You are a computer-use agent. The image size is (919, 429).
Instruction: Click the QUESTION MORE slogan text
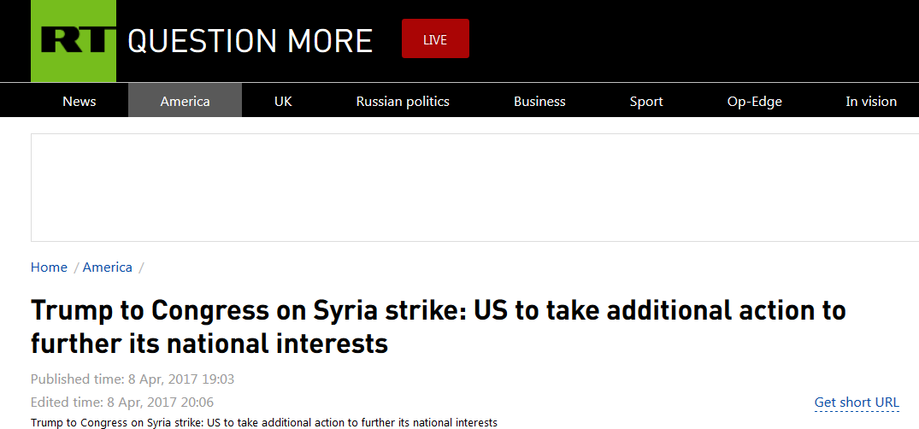(250, 40)
